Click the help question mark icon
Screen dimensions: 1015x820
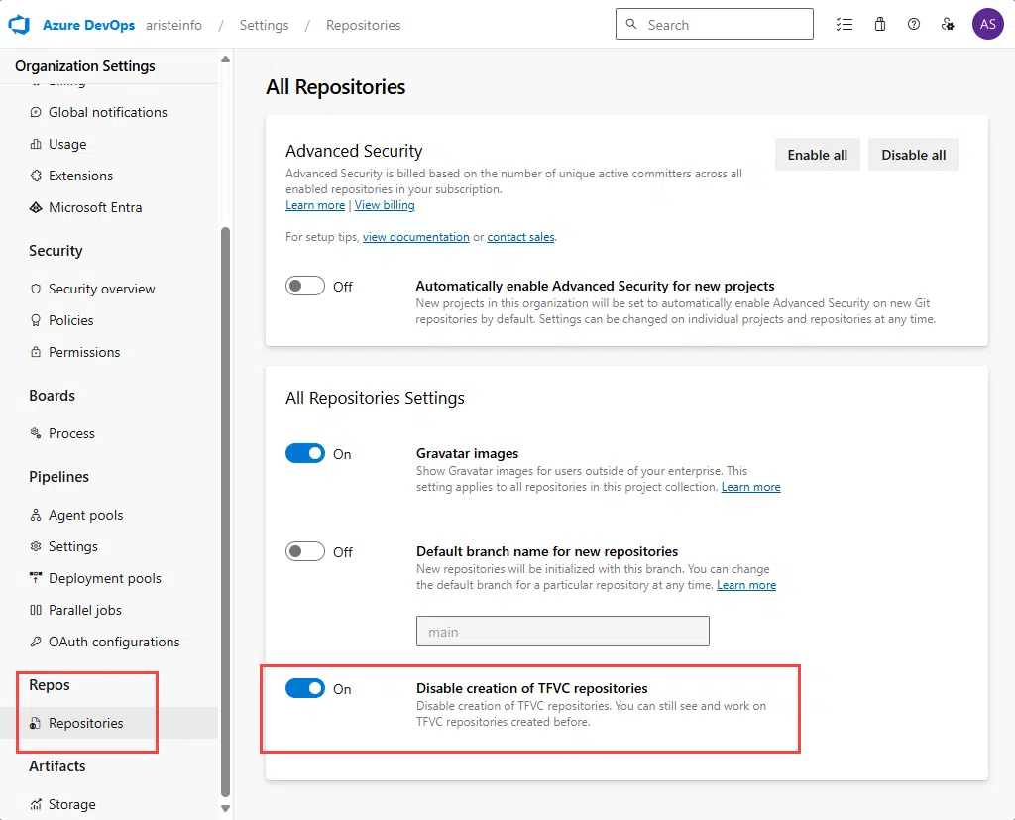coord(914,24)
